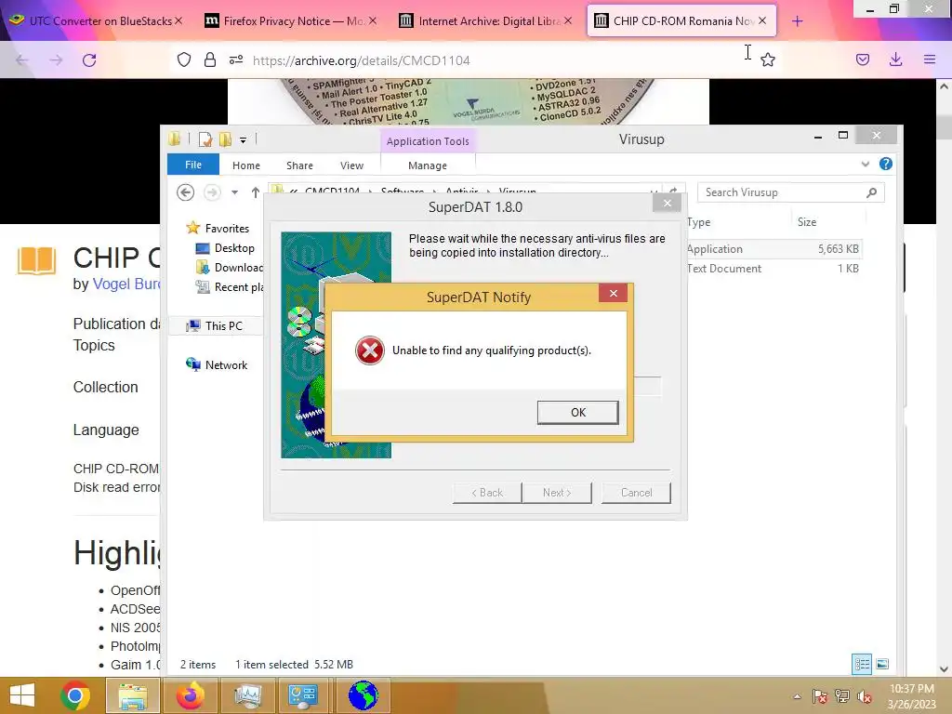
Task: Select Network in navigation pane
Action: coord(217,364)
